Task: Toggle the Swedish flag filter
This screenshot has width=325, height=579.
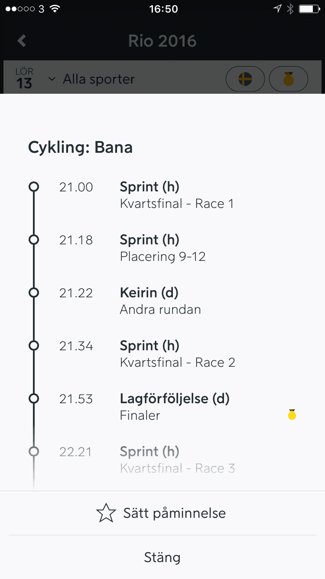Action: point(245,79)
